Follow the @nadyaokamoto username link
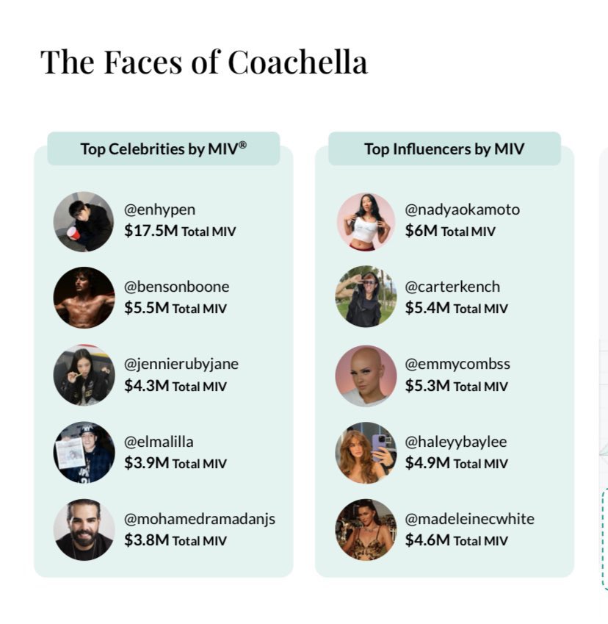This screenshot has height=624, width=608. pyautogui.click(x=462, y=209)
